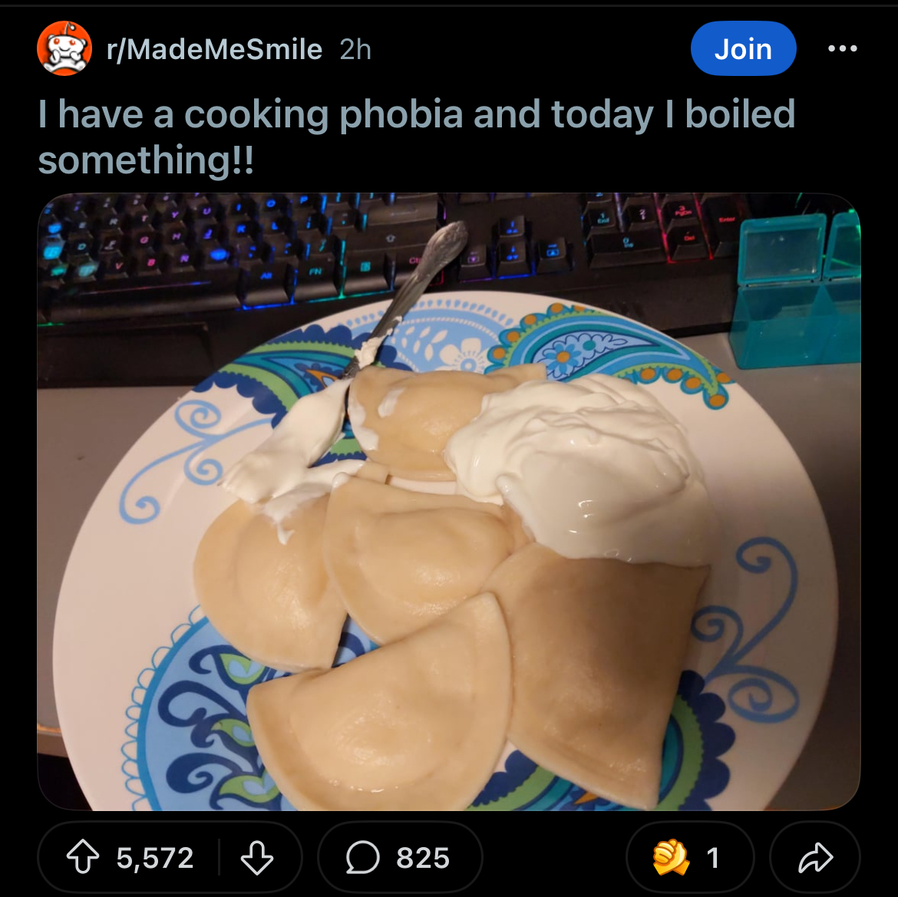This screenshot has height=897, width=898.
Task: Give an award via the clapping hands icon
Action: (x=671, y=857)
